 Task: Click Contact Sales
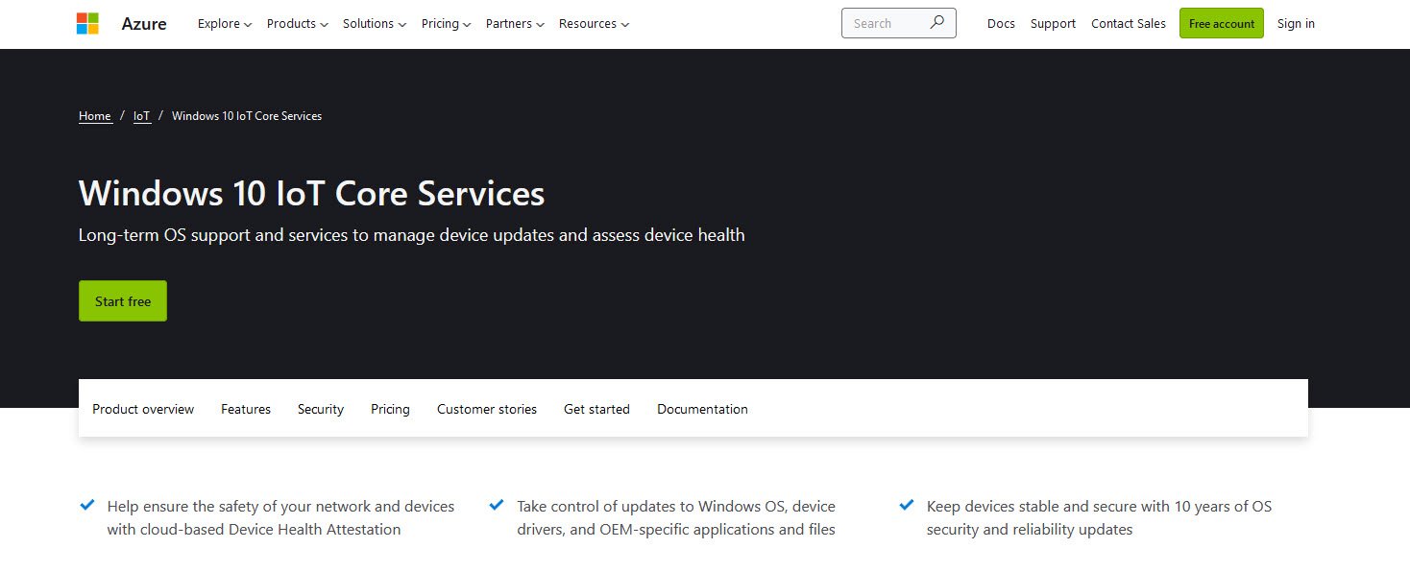(x=1129, y=24)
